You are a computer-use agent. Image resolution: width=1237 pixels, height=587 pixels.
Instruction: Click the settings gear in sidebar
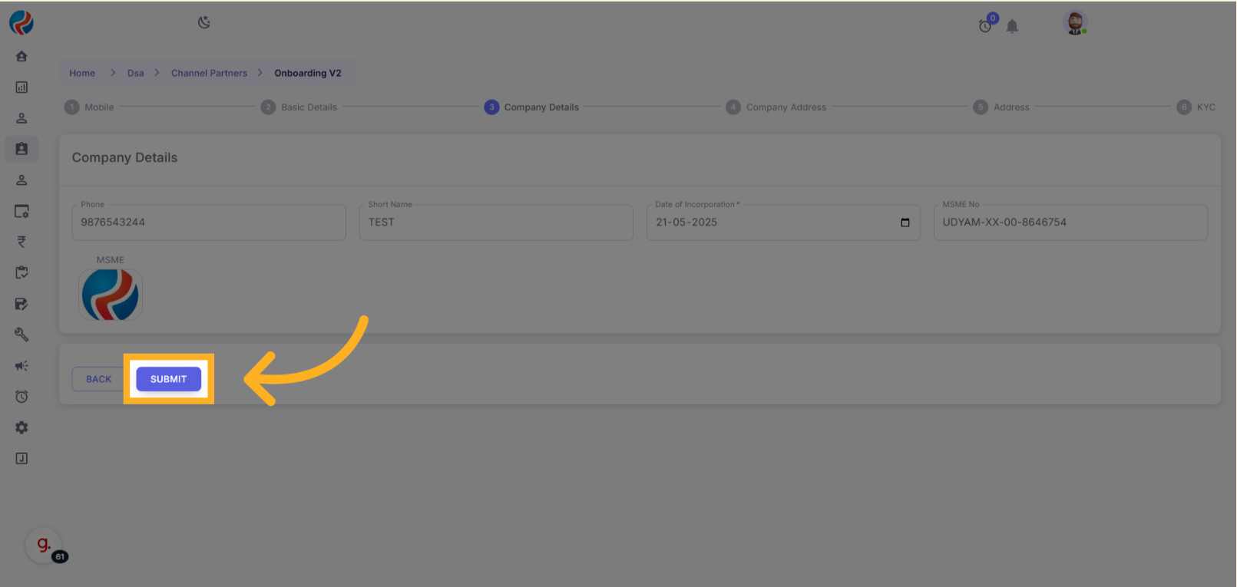(21, 427)
